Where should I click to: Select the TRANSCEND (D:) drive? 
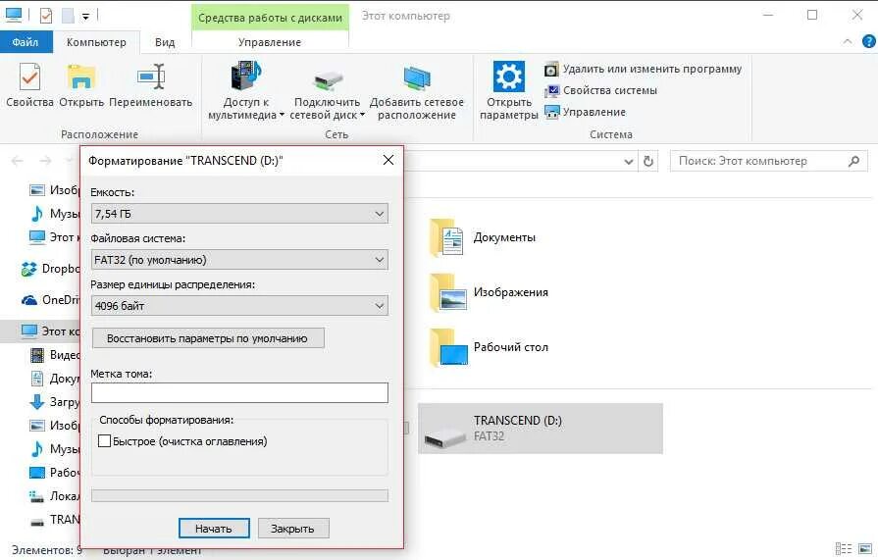point(541,429)
